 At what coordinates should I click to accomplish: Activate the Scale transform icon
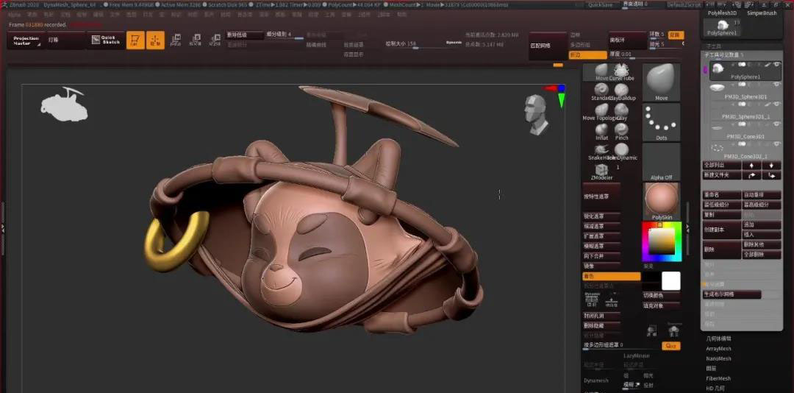(195, 40)
